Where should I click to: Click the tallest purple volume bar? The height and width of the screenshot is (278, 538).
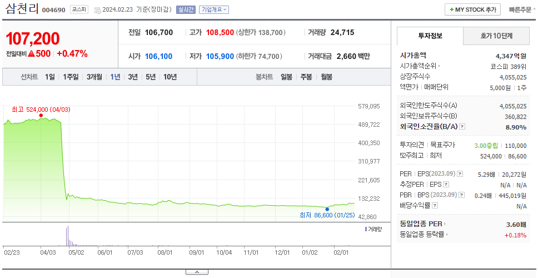(x=68, y=236)
